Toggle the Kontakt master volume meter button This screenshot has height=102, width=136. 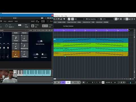click(x=45, y=26)
